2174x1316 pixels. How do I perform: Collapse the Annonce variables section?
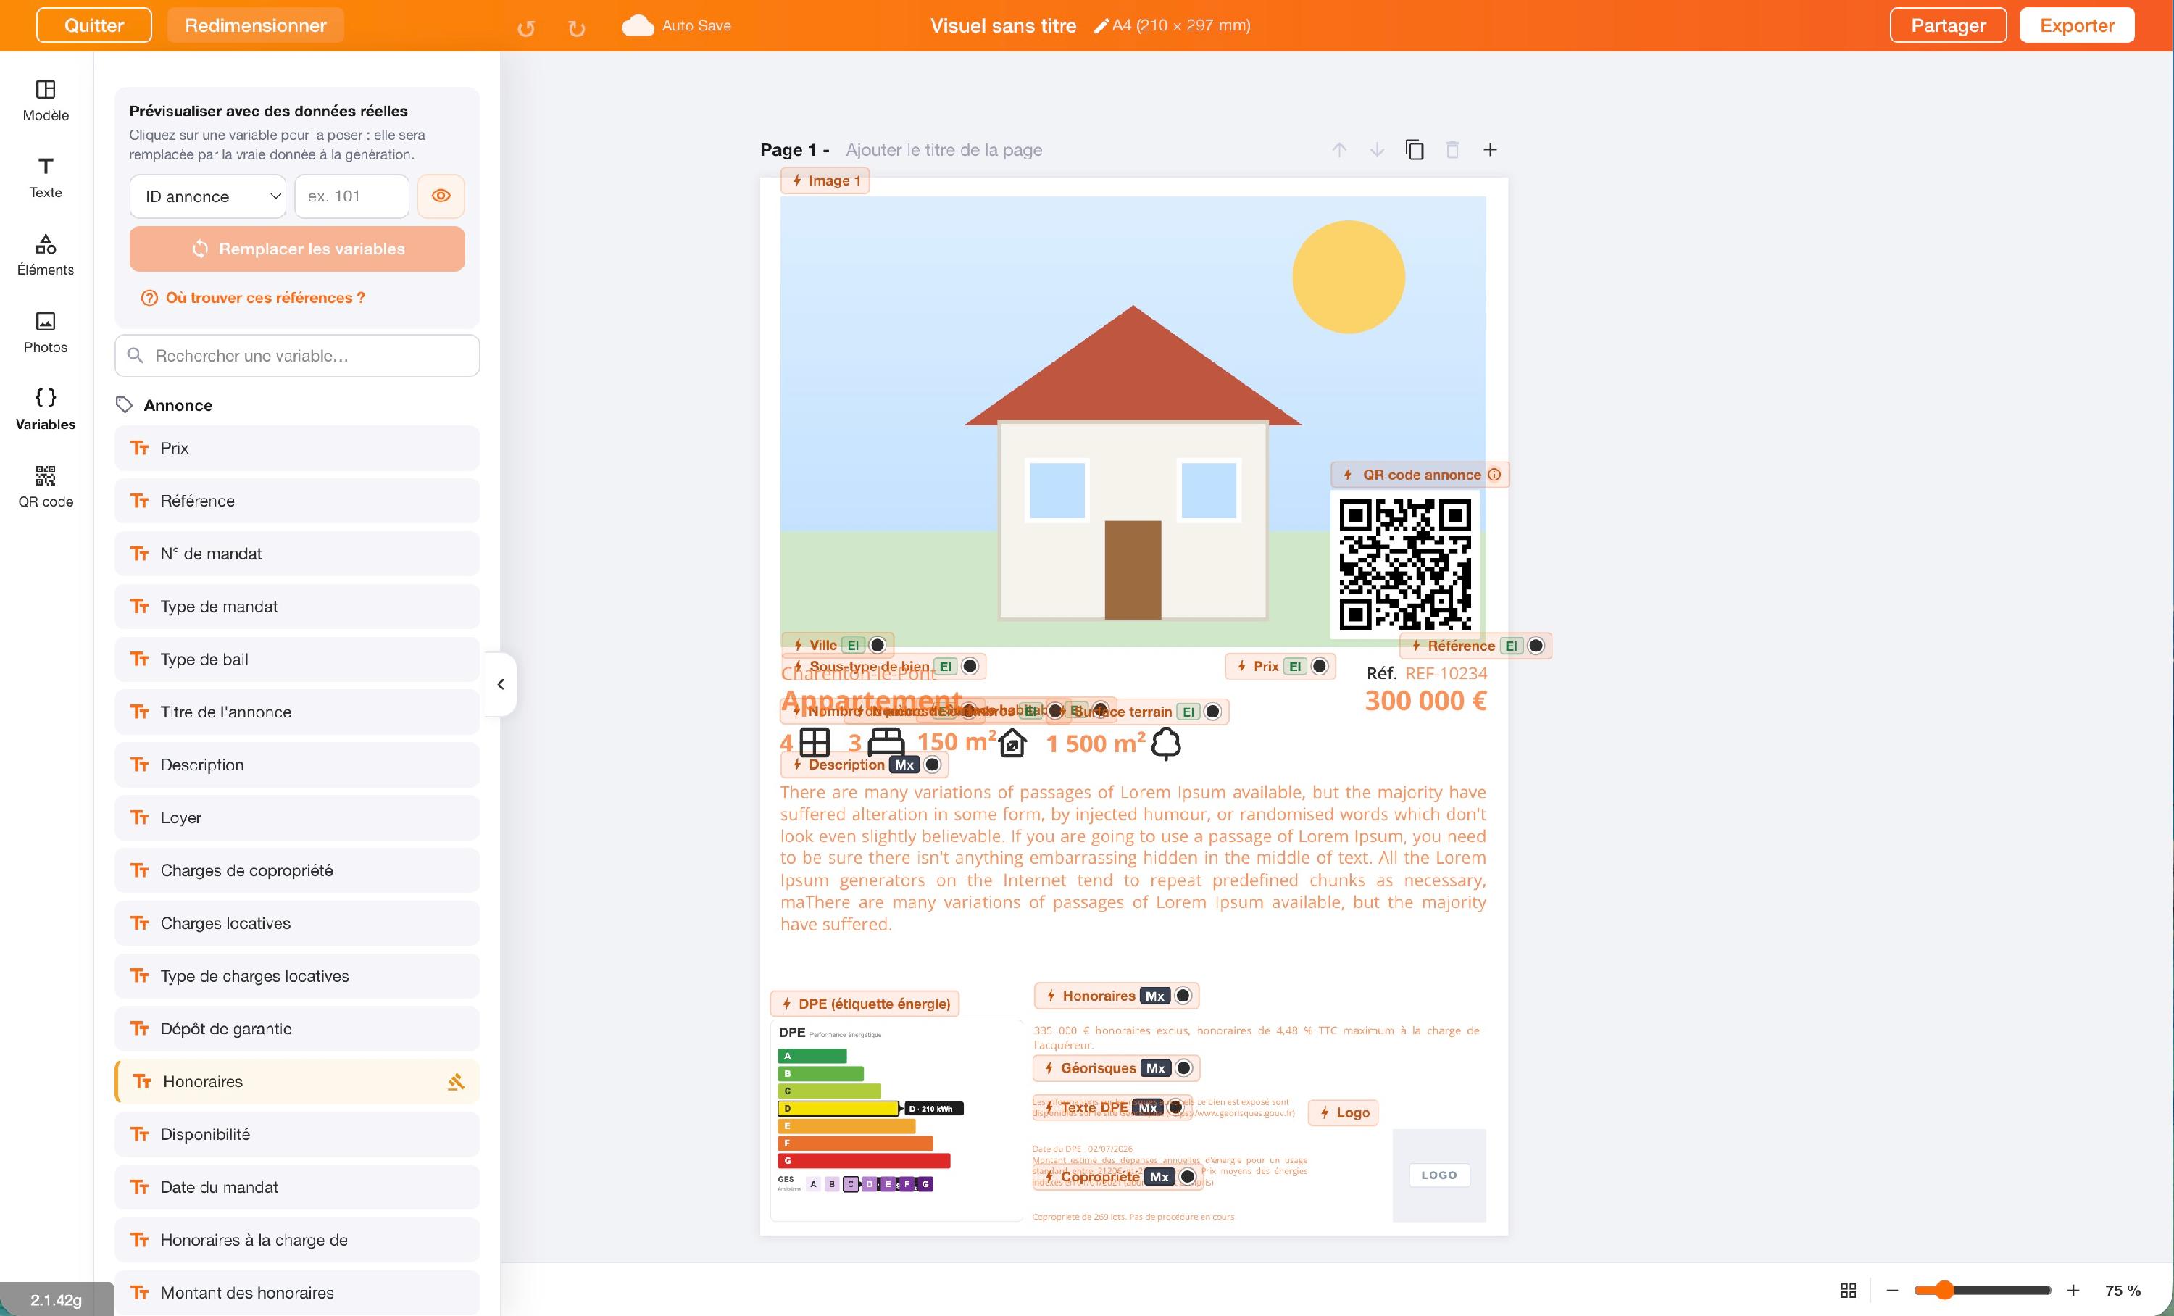178,406
